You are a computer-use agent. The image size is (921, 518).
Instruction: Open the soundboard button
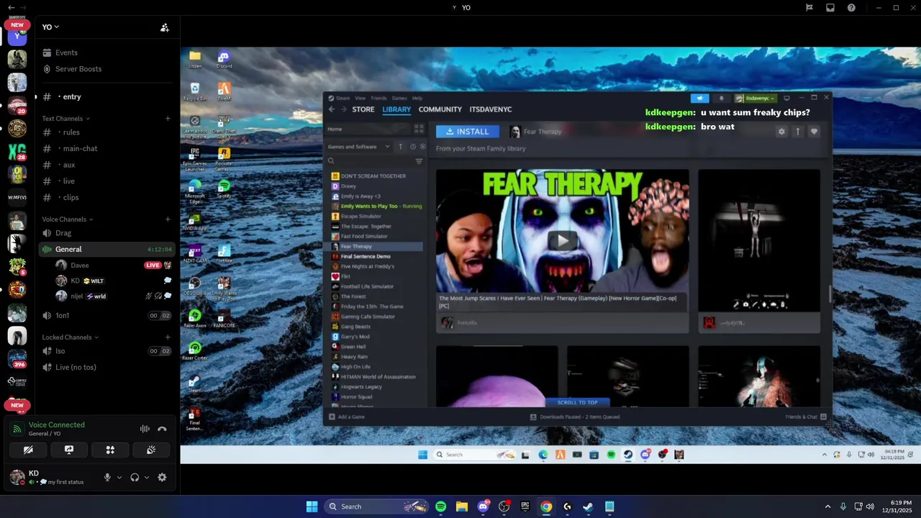tap(151, 450)
